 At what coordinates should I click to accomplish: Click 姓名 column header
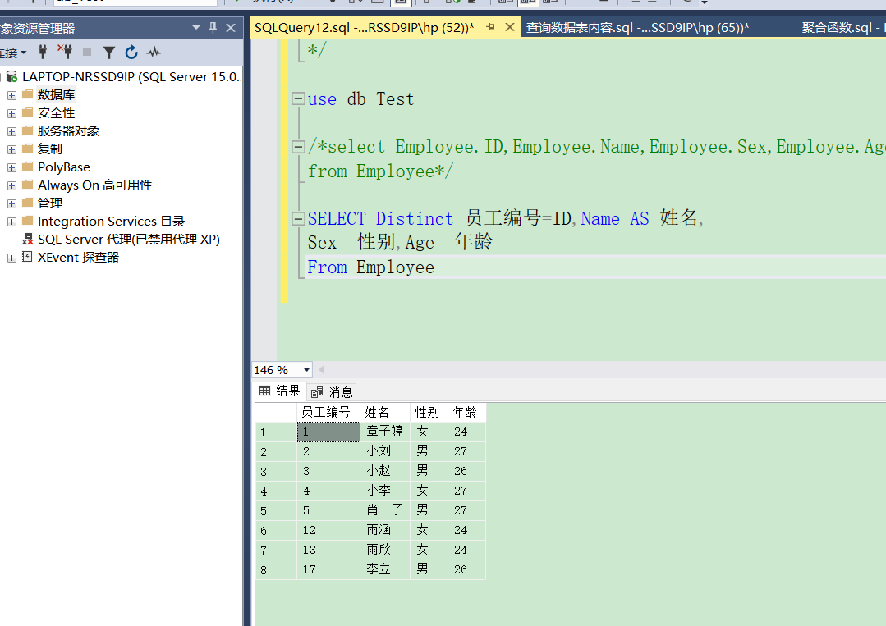click(385, 412)
